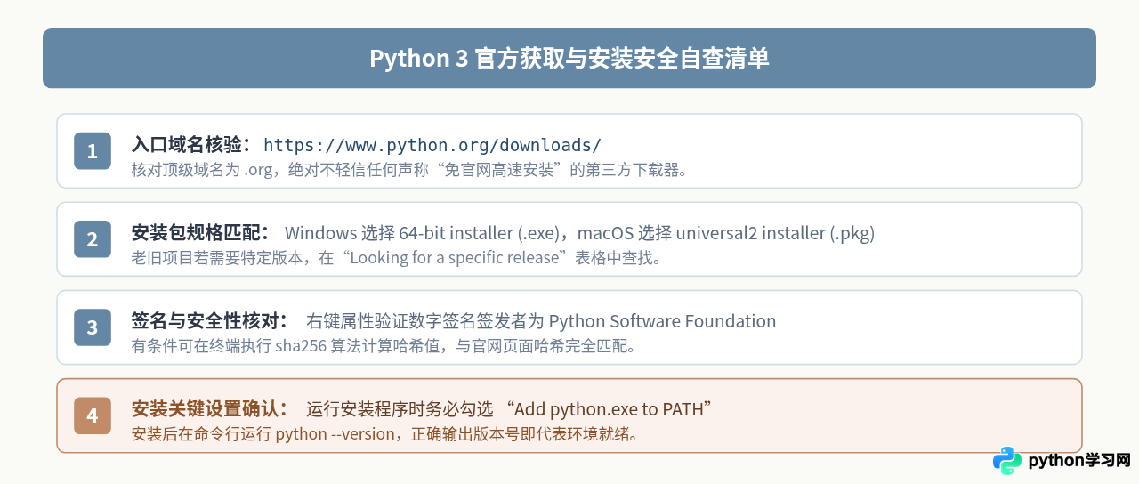The width and height of the screenshot is (1139, 484).
Task: Click the number 3 badge beside 签名与安全性核对
Action: click(93, 327)
